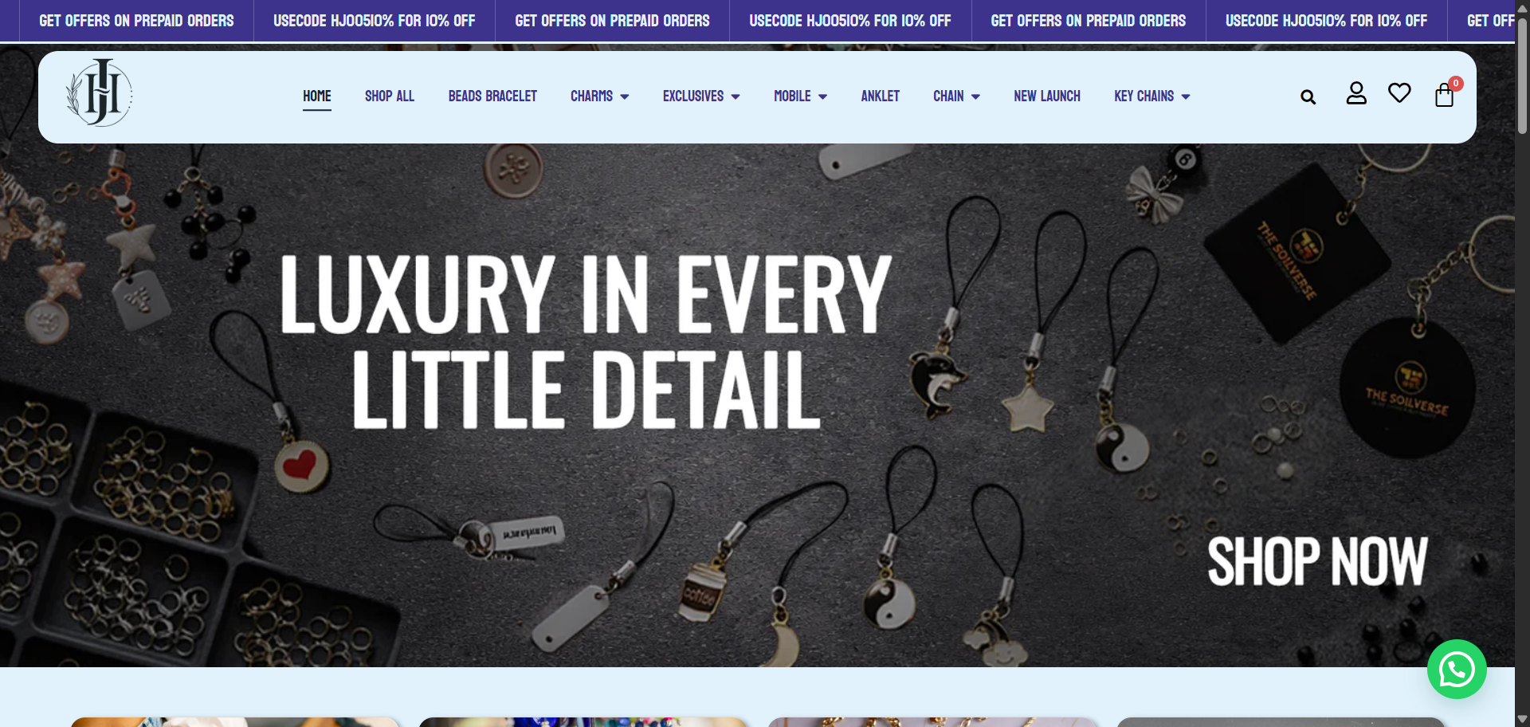Open the Beads Bracelet page
This screenshot has height=727, width=1530.
[492, 96]
